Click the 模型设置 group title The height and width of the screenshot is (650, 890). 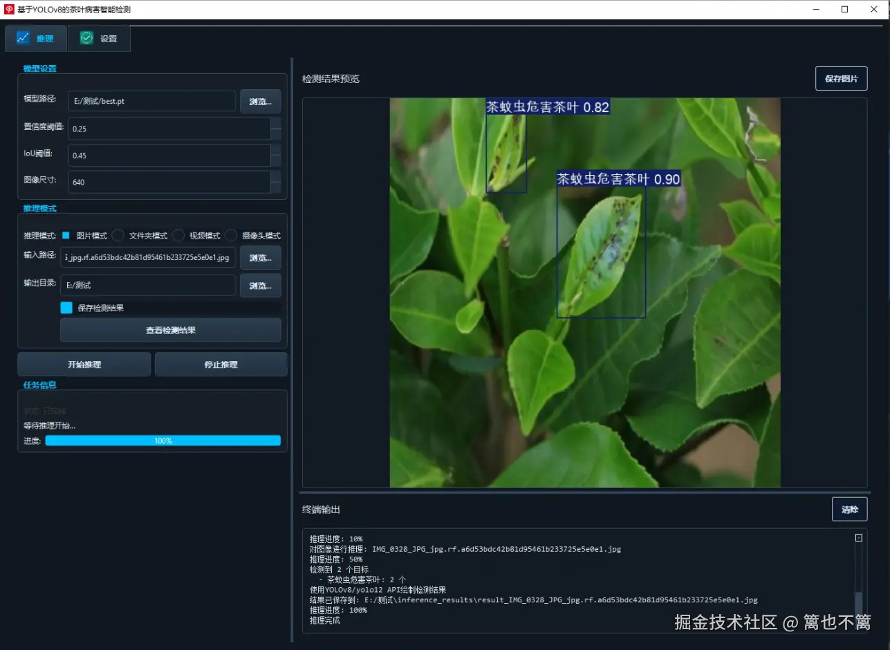tap(40, 68)
